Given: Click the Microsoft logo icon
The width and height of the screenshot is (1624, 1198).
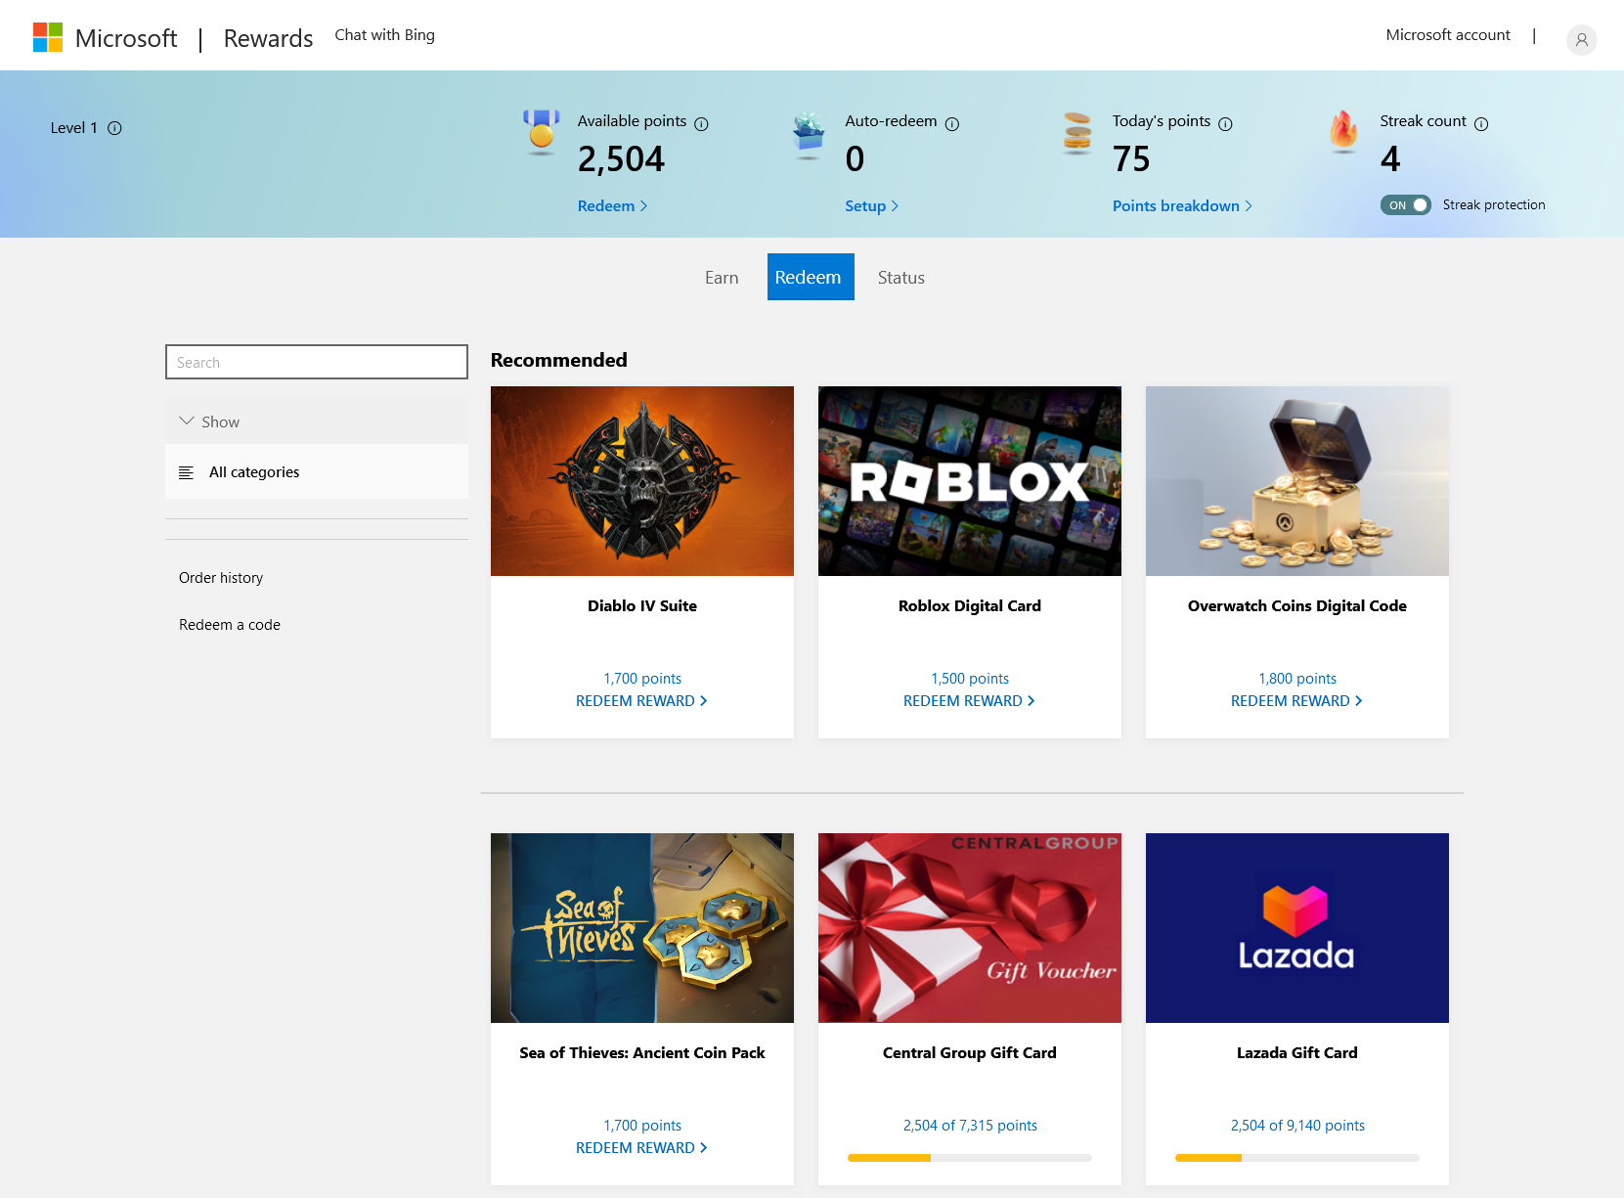Looking at the screenshot, I should 48,37.
